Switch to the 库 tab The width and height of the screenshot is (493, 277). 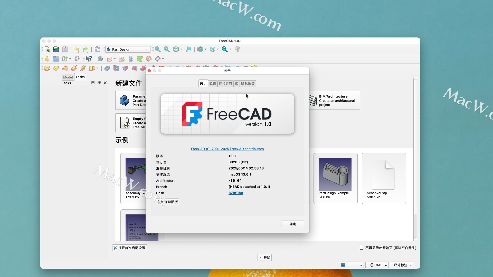[237, 84]
